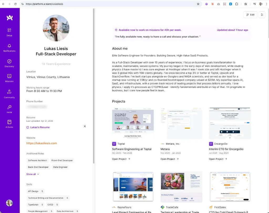
Task: Go forward in browser
Action: 9,4
